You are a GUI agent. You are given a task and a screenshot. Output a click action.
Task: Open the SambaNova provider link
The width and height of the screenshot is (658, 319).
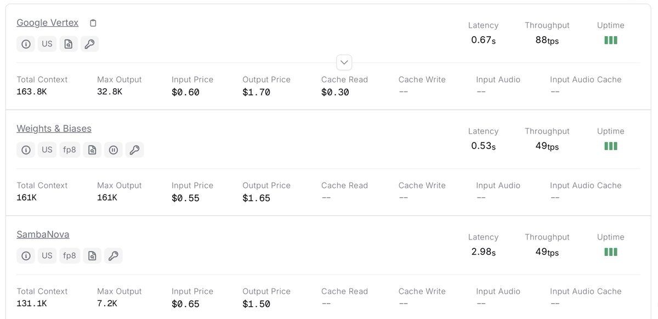pyautogui.click(x=43, y=235)
